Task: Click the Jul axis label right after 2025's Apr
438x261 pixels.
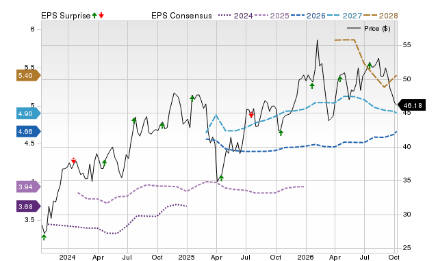Action: (246, 257)
